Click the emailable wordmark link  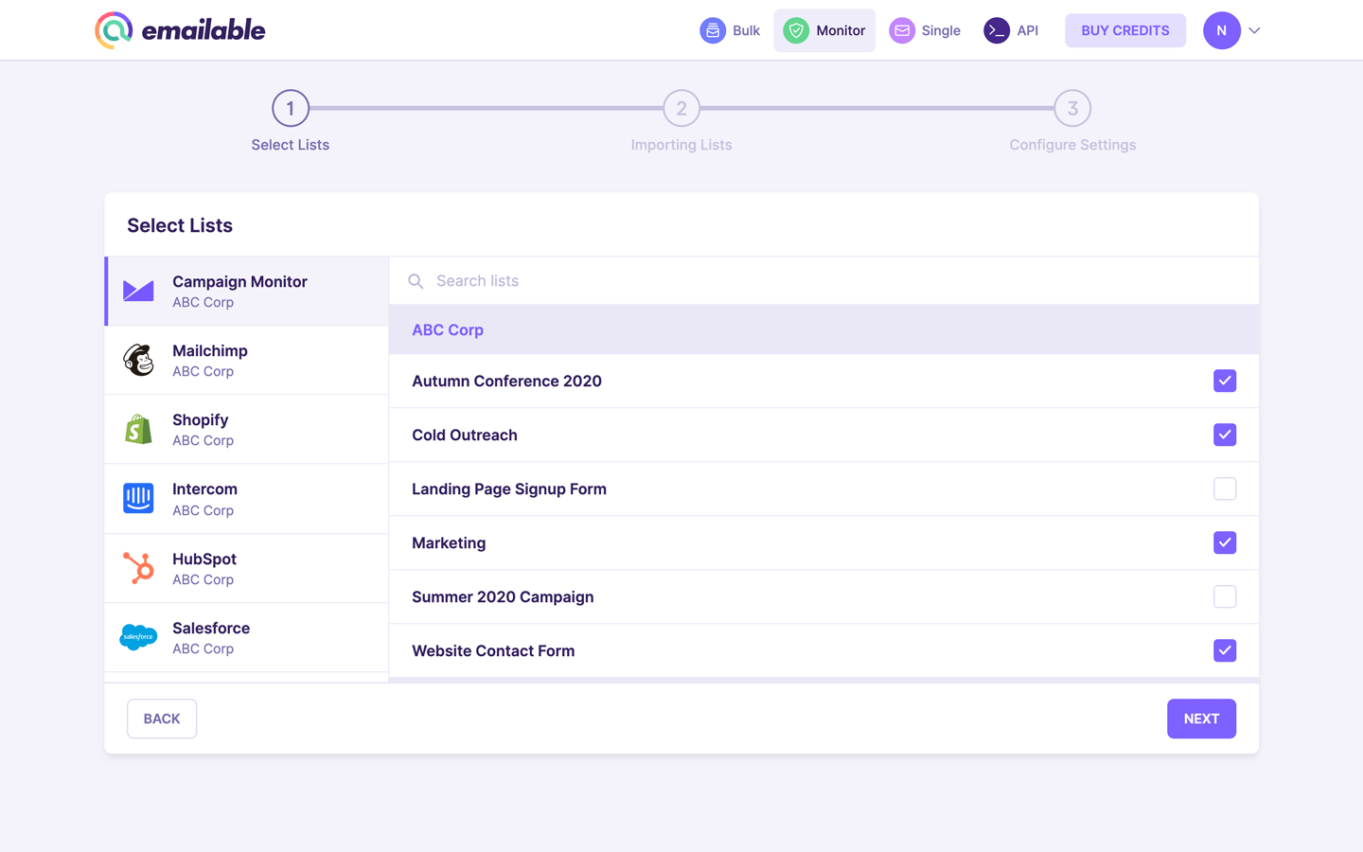click(x=204, y=30)
